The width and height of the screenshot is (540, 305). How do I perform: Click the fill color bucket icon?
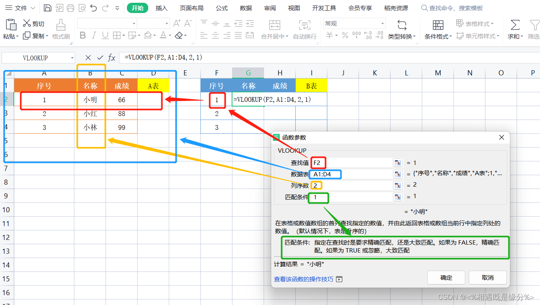[x=147, y=36]
